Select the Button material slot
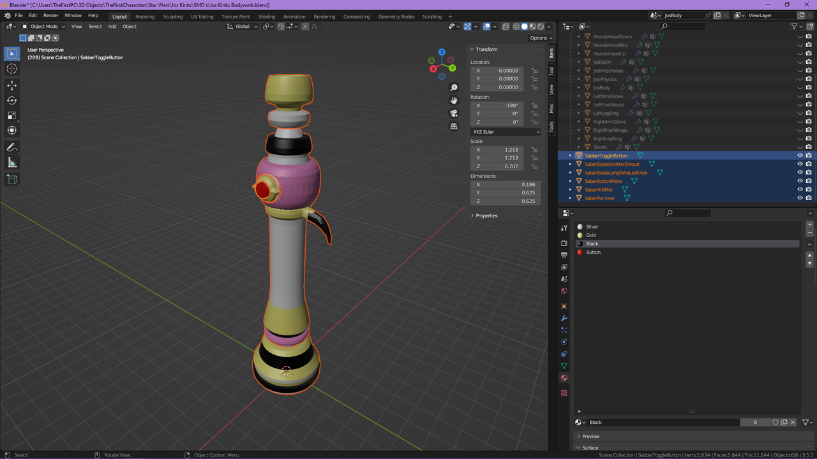 (686, 252)
